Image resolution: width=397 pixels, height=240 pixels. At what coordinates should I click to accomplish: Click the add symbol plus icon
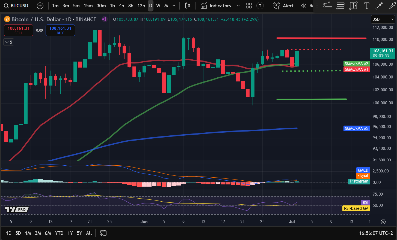pos(40,6)
